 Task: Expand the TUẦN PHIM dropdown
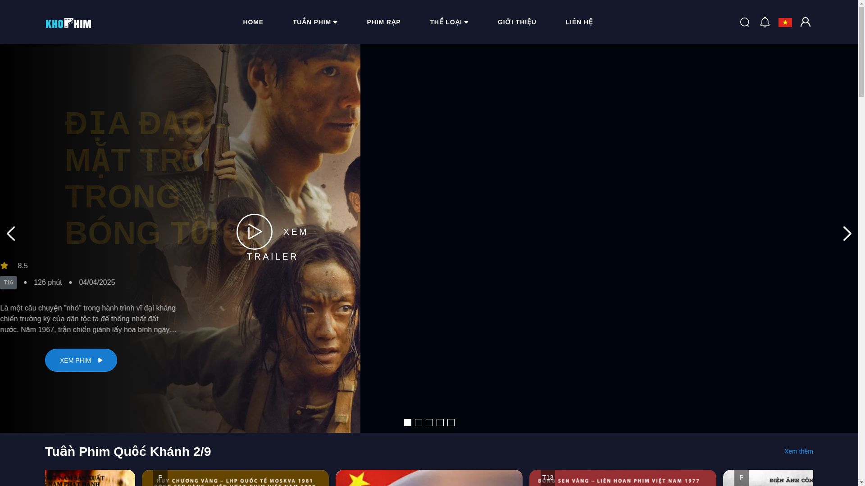point(315,22)
